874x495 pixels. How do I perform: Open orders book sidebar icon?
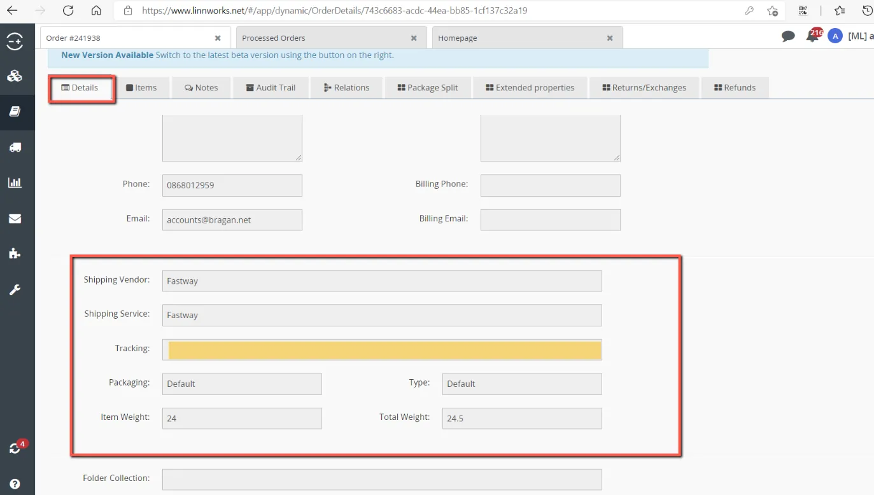click(x=15, y=111)
